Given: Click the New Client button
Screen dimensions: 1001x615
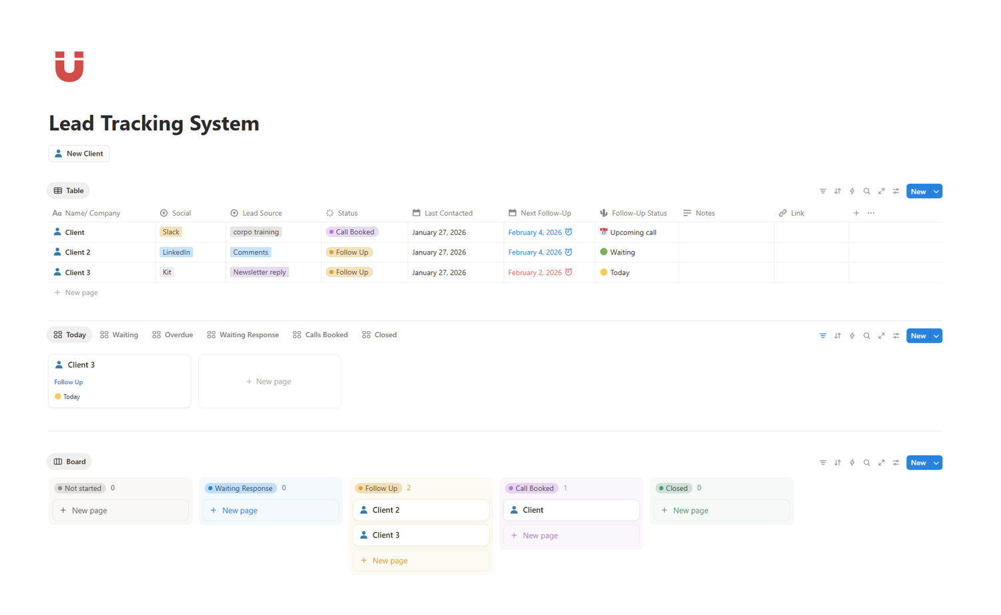Looking at the screenshot, I should click(x=79, y=153).
